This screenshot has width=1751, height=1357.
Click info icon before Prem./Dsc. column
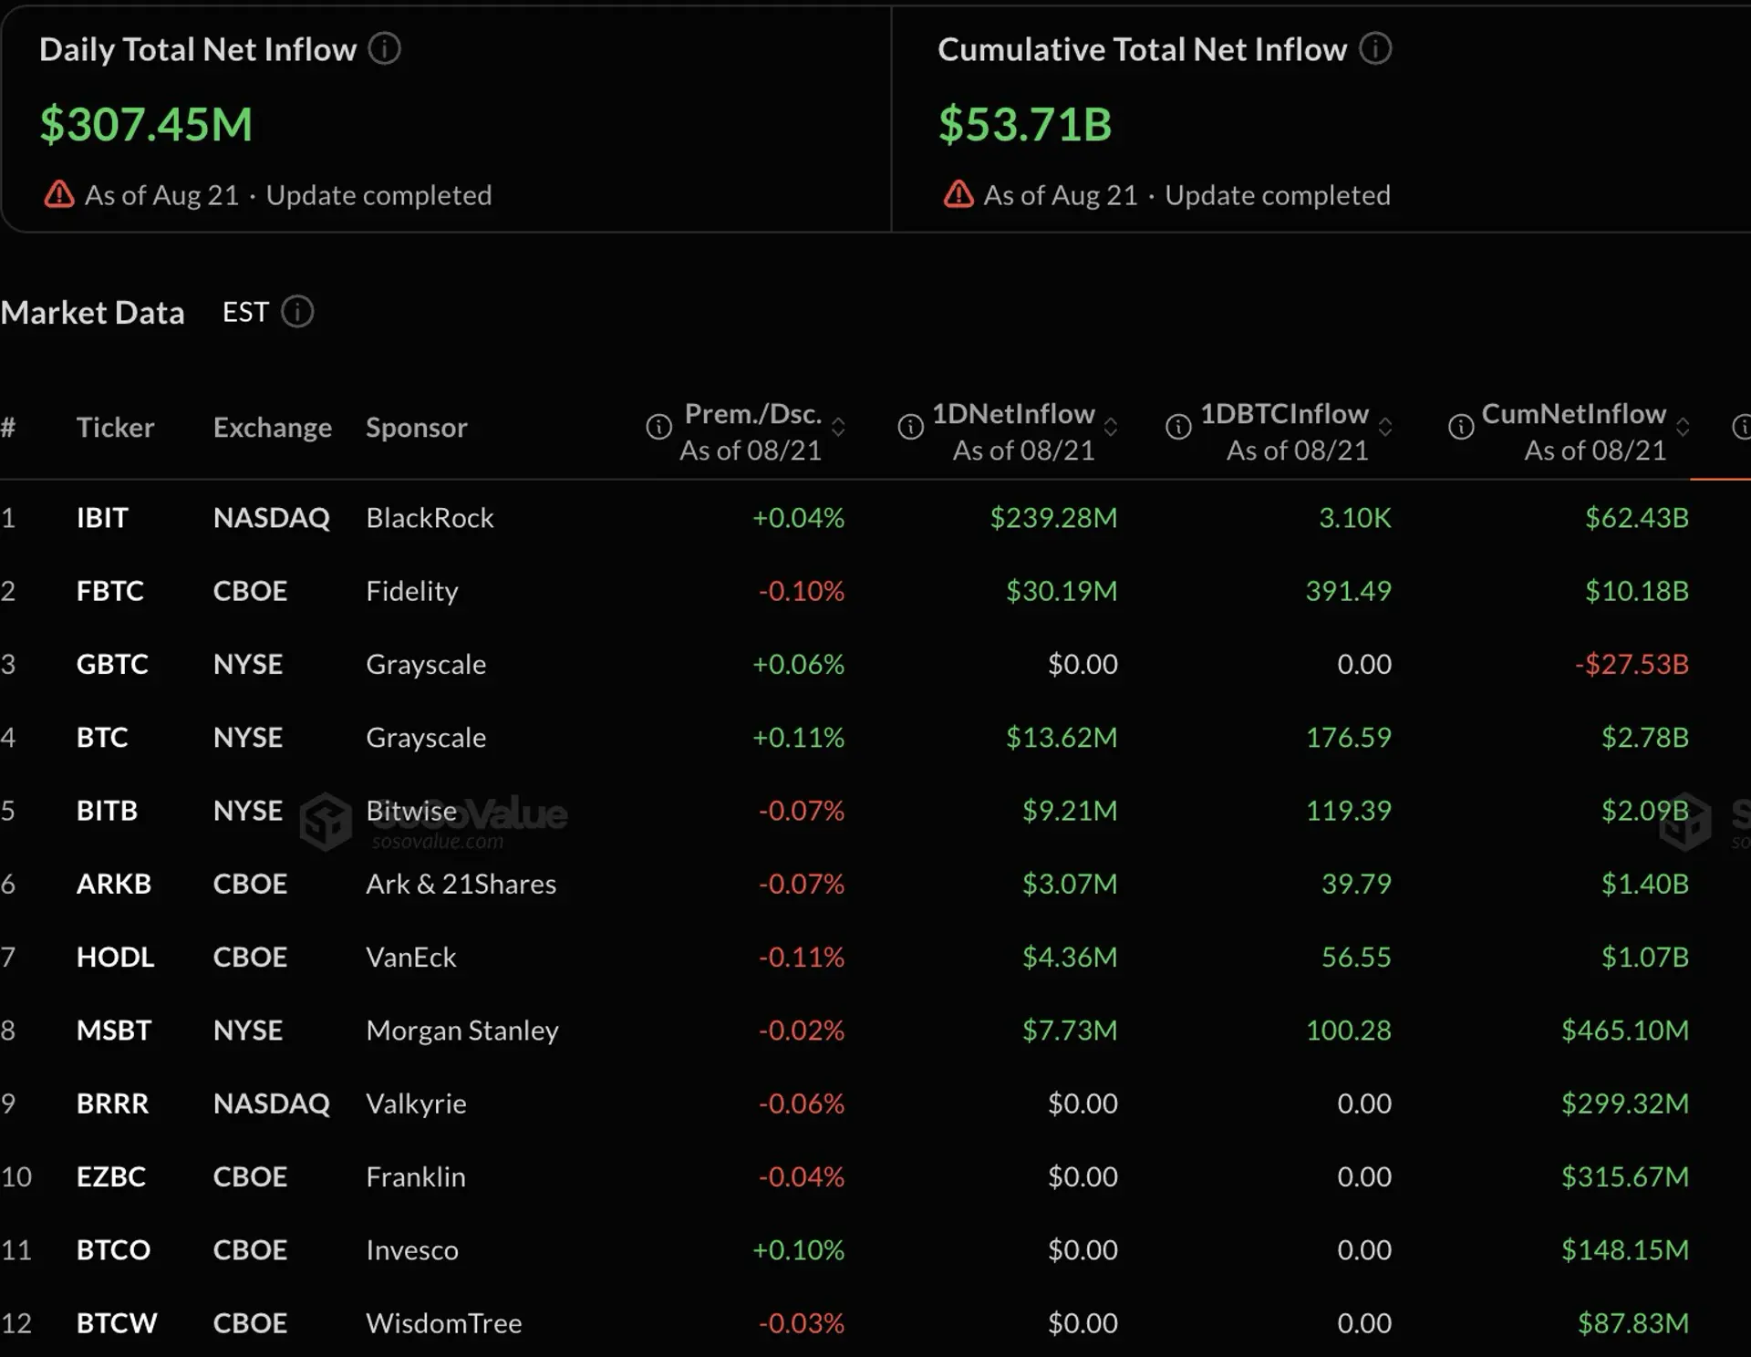point(658,427)
